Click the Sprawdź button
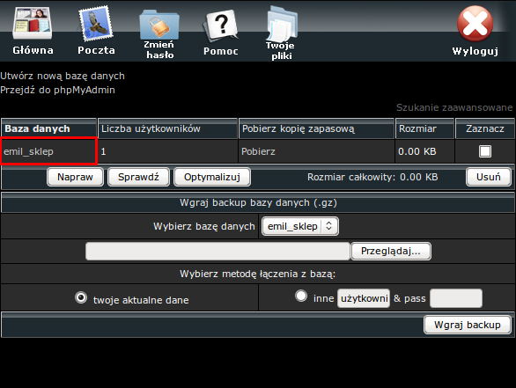The width and height of the screenshot is (516, 388). pos(138,177)
